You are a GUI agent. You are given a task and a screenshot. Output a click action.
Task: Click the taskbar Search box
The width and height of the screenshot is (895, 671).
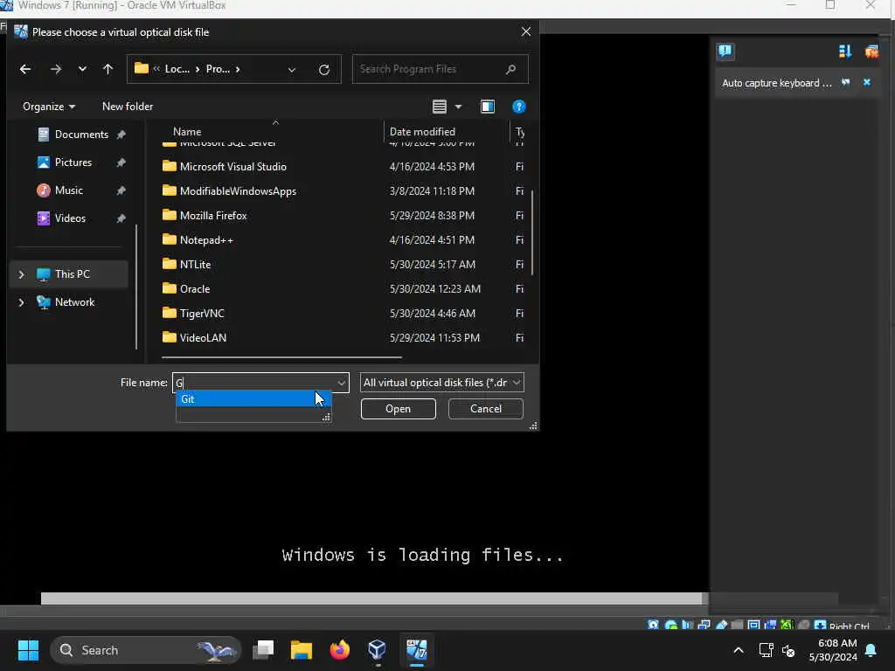[146, 650]
